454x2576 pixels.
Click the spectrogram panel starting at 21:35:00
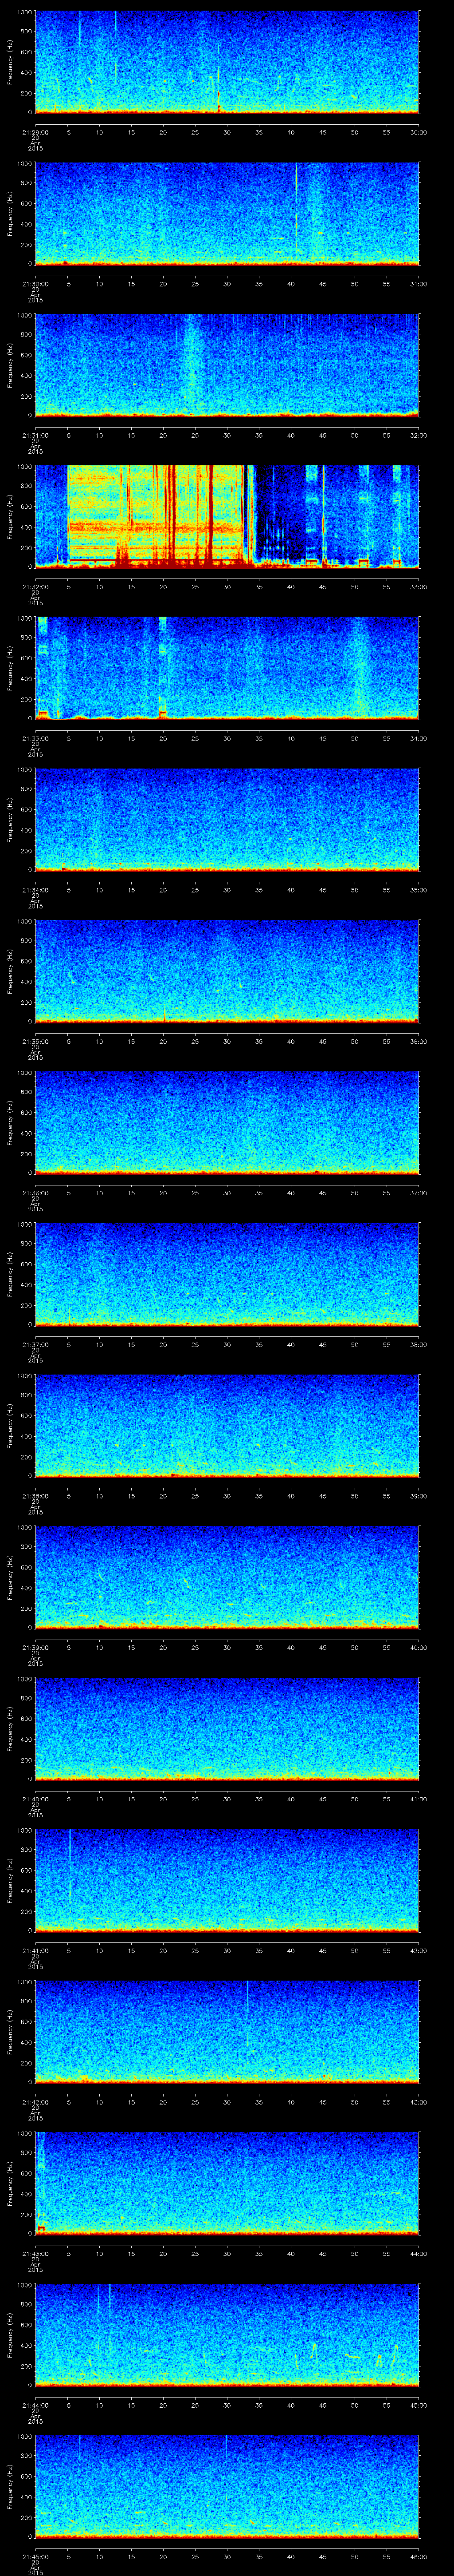pos(227,971)
